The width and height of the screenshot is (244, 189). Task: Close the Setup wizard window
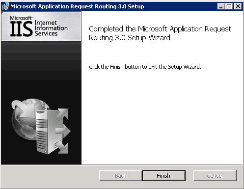[238, 6]
